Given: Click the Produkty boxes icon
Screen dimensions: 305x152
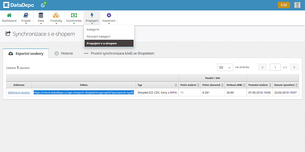Looking at the screenshot, I should coord(56,15).
